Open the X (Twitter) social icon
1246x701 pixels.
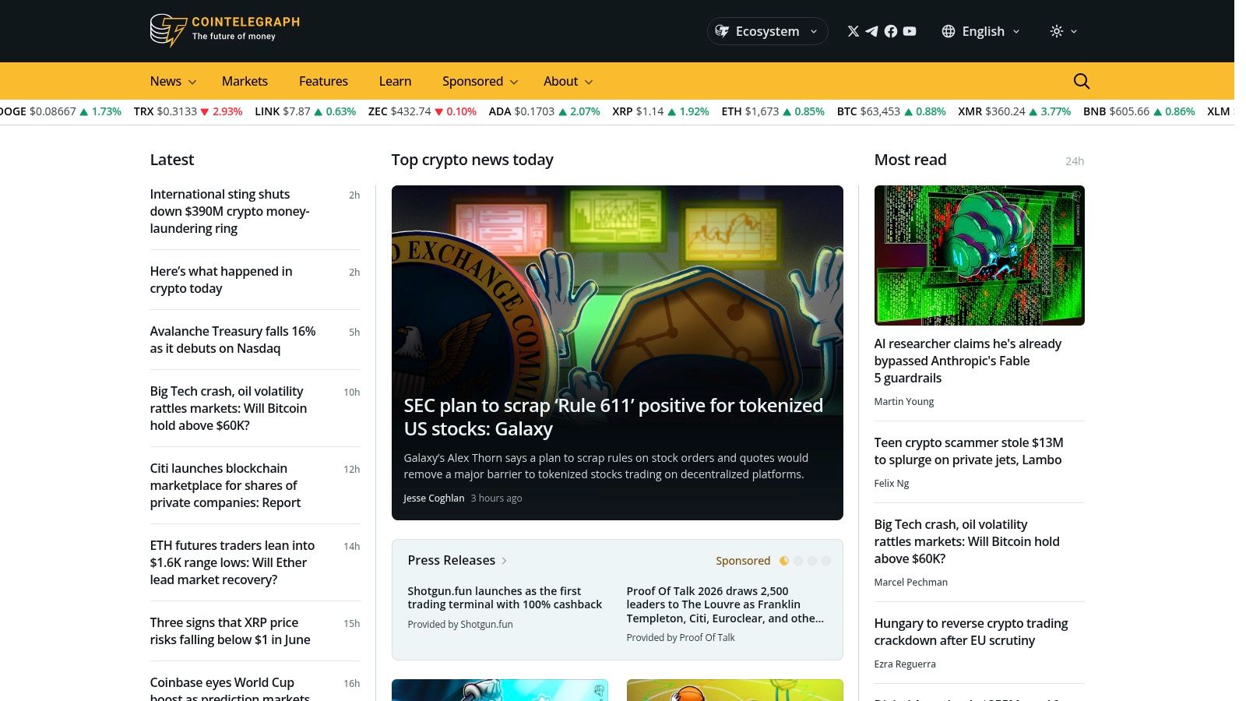(x=854, y=31)
